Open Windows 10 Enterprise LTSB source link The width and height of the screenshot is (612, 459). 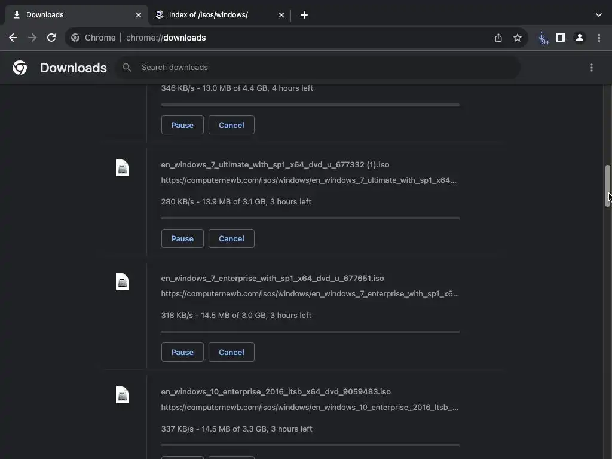point(310,407)
